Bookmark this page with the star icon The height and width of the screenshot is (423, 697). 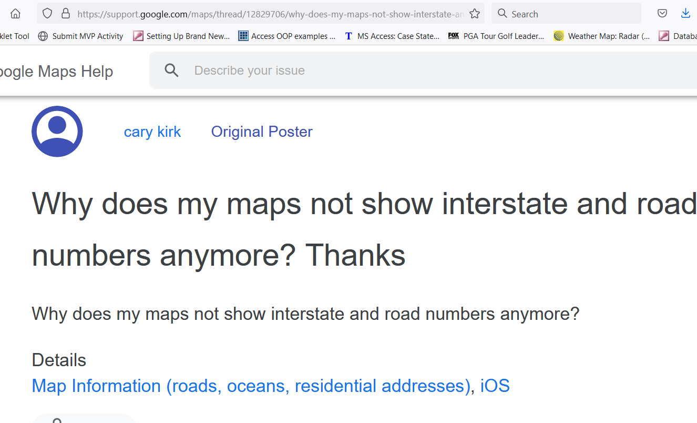(x=475, y=14)
